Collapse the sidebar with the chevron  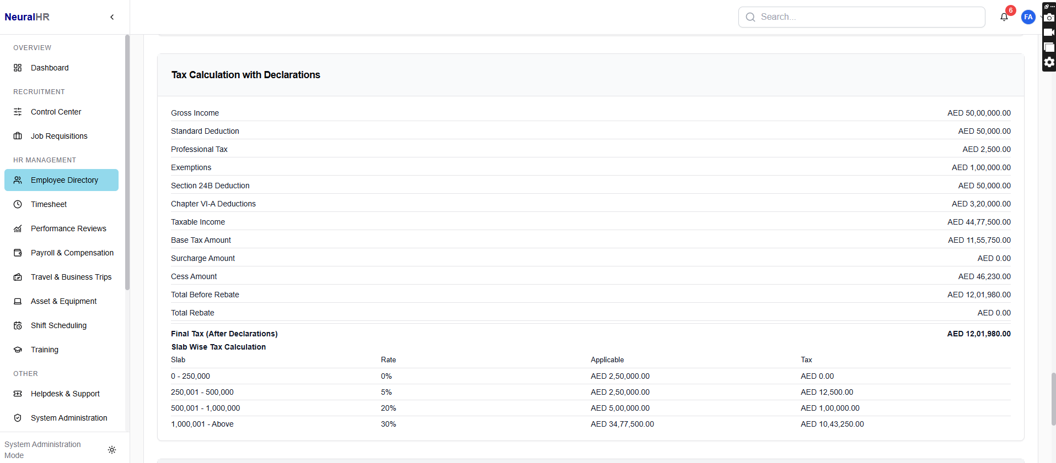(x=112, y=17)
